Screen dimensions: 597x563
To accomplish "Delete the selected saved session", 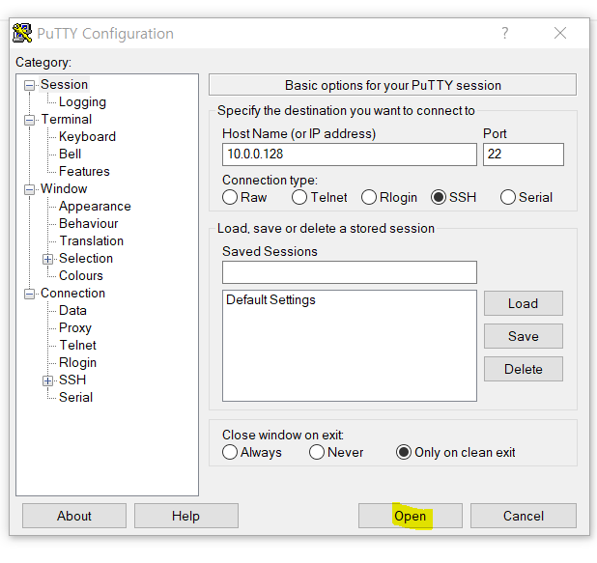I will point(524,369).
